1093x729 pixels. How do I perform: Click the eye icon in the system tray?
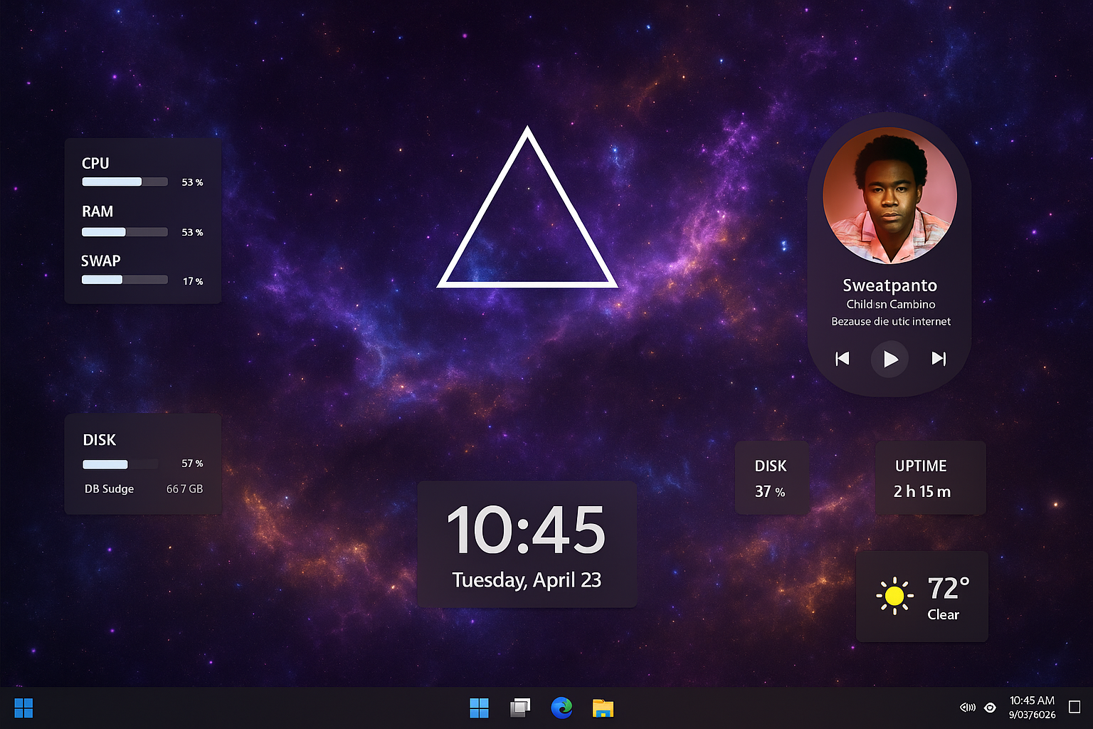click(x=991, y=708)
